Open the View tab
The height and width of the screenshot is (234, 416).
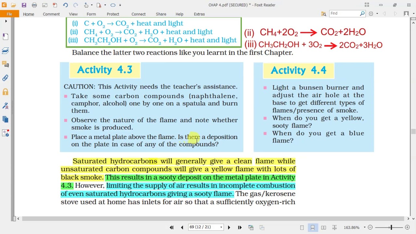73,14
